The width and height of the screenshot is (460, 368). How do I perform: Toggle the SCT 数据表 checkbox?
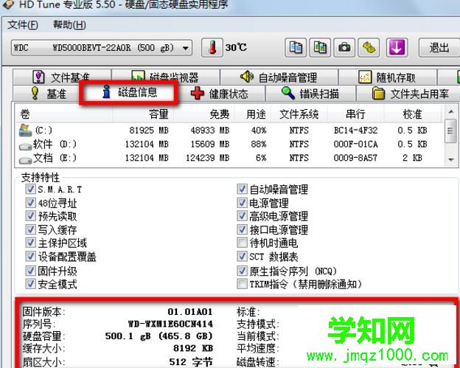tap(242, 256)
